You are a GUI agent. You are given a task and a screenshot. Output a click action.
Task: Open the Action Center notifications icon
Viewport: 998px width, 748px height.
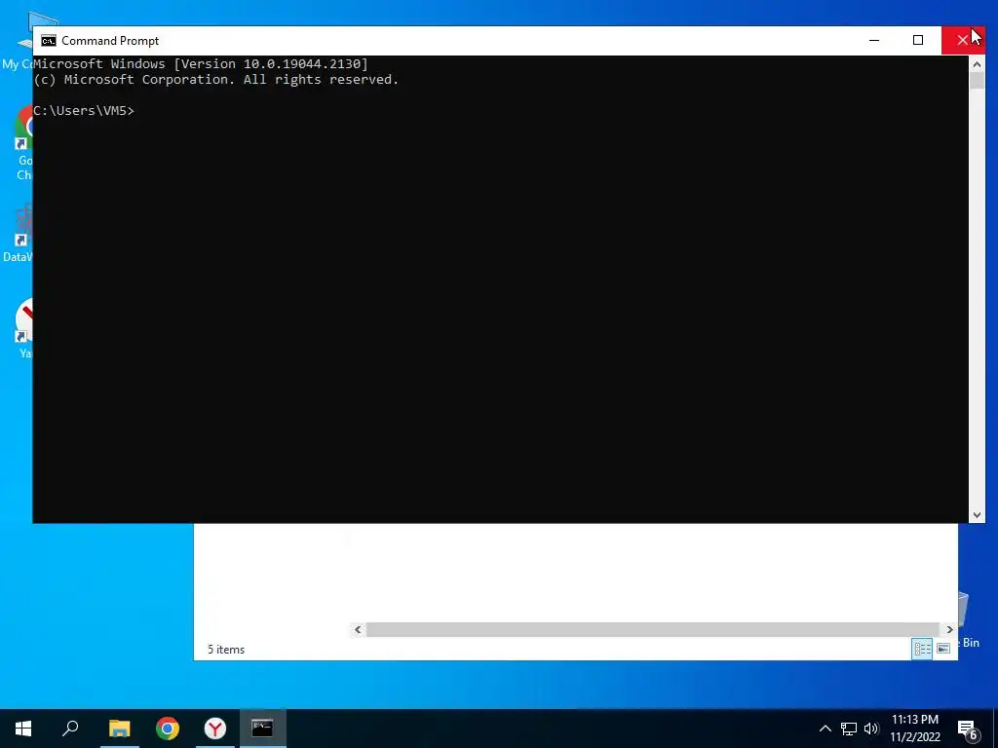click(x=968, y=729)
